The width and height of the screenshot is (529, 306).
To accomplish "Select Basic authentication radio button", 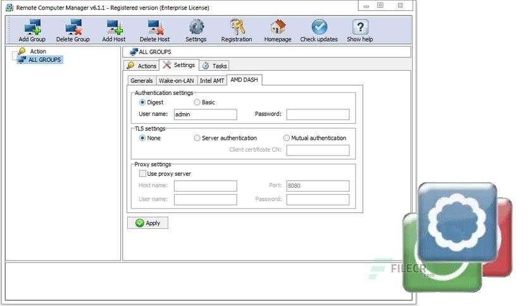I will (x=197, y=102).
